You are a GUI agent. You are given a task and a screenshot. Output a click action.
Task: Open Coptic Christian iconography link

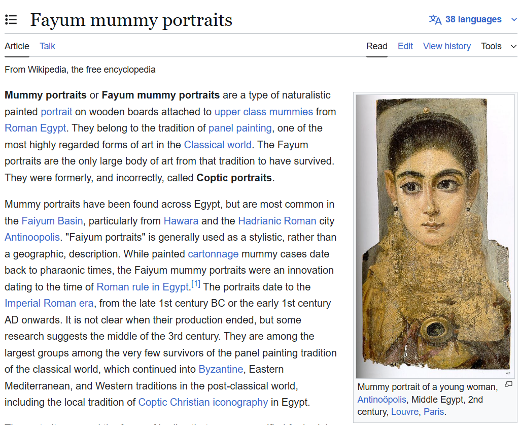pyautogui.click(x=203, y=402)
